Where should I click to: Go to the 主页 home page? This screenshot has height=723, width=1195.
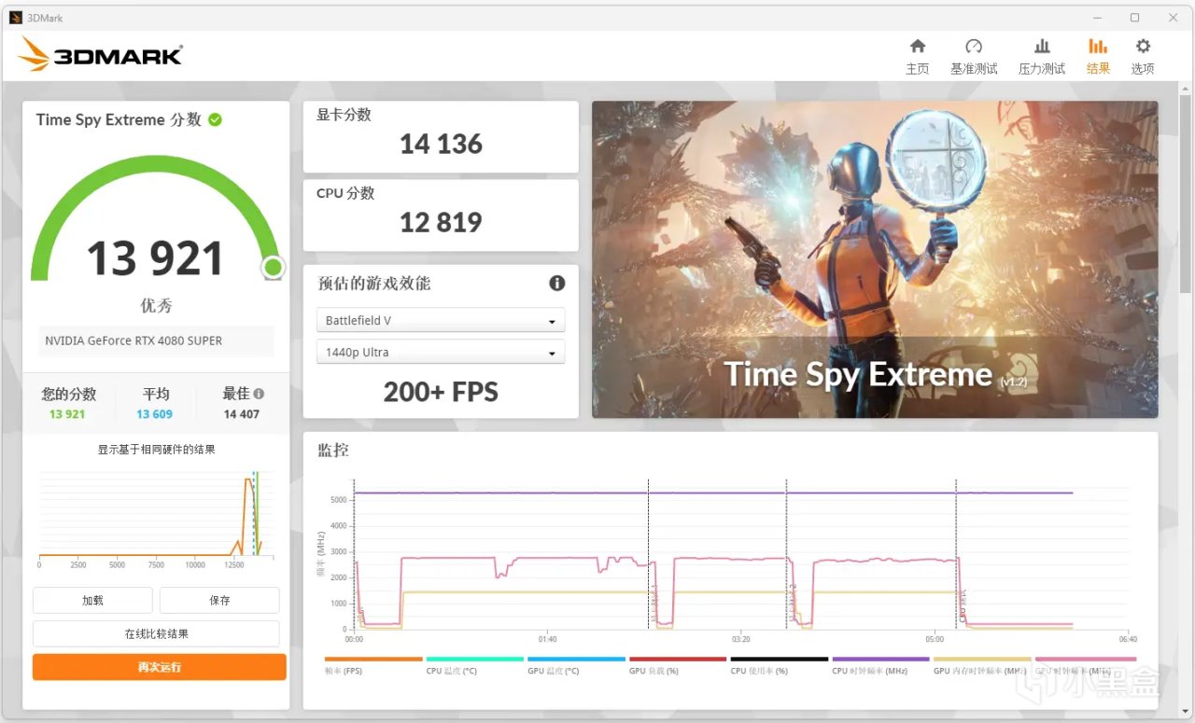pos(917,56)
